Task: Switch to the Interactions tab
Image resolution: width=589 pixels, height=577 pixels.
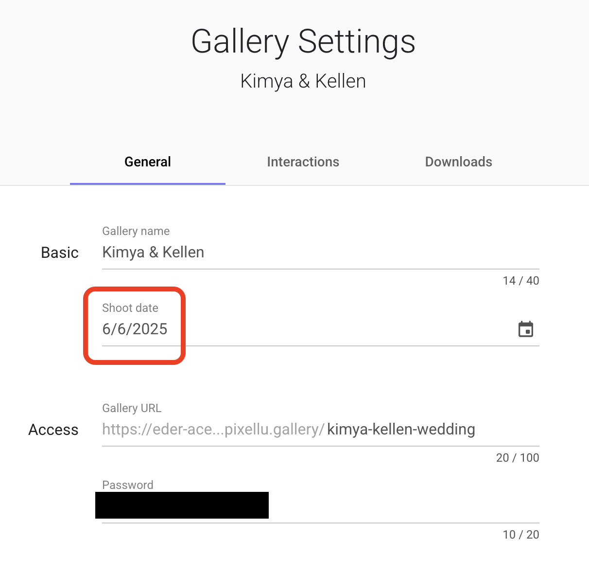Action: pos(303,162)
